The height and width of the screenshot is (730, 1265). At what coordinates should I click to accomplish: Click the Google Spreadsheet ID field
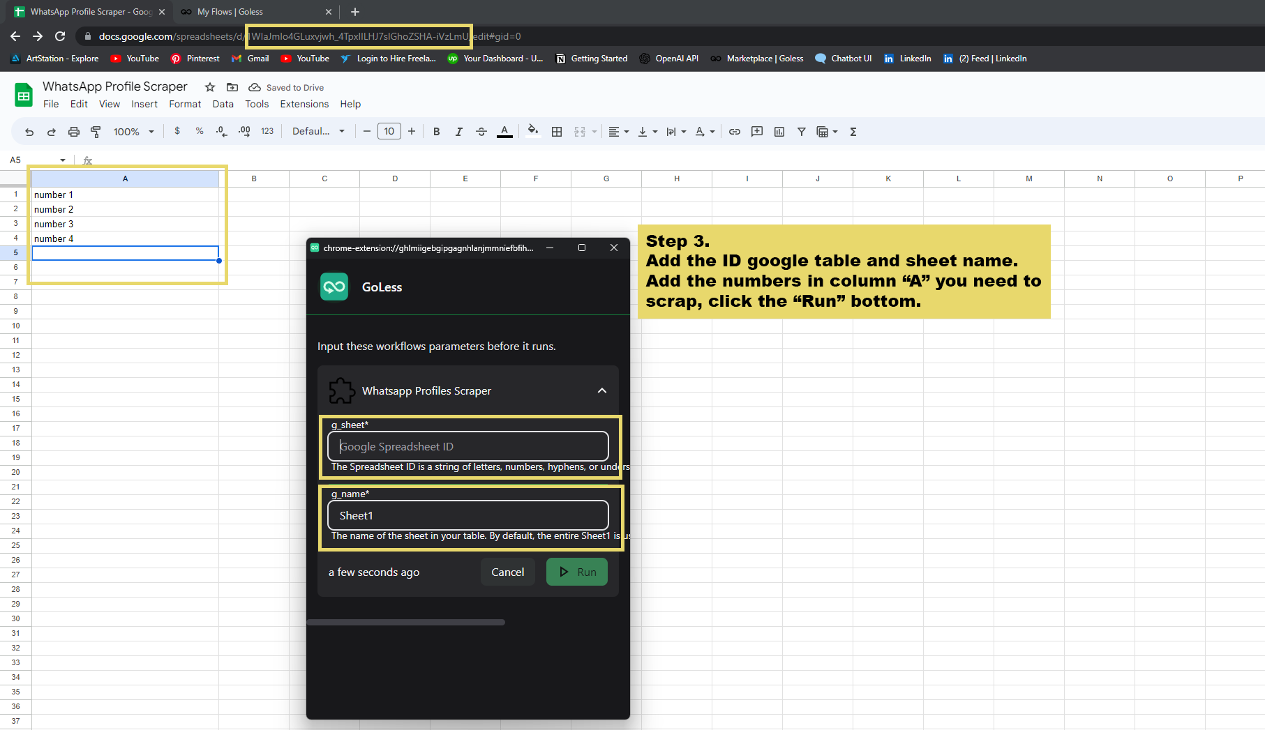[468, 446]
